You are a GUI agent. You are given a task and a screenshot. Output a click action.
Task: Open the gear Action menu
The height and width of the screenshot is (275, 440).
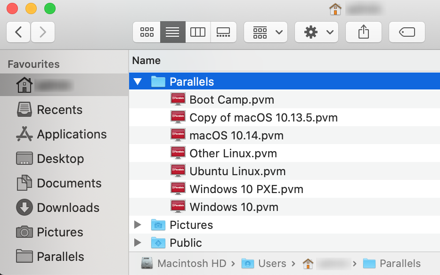[x=317, y=32]
